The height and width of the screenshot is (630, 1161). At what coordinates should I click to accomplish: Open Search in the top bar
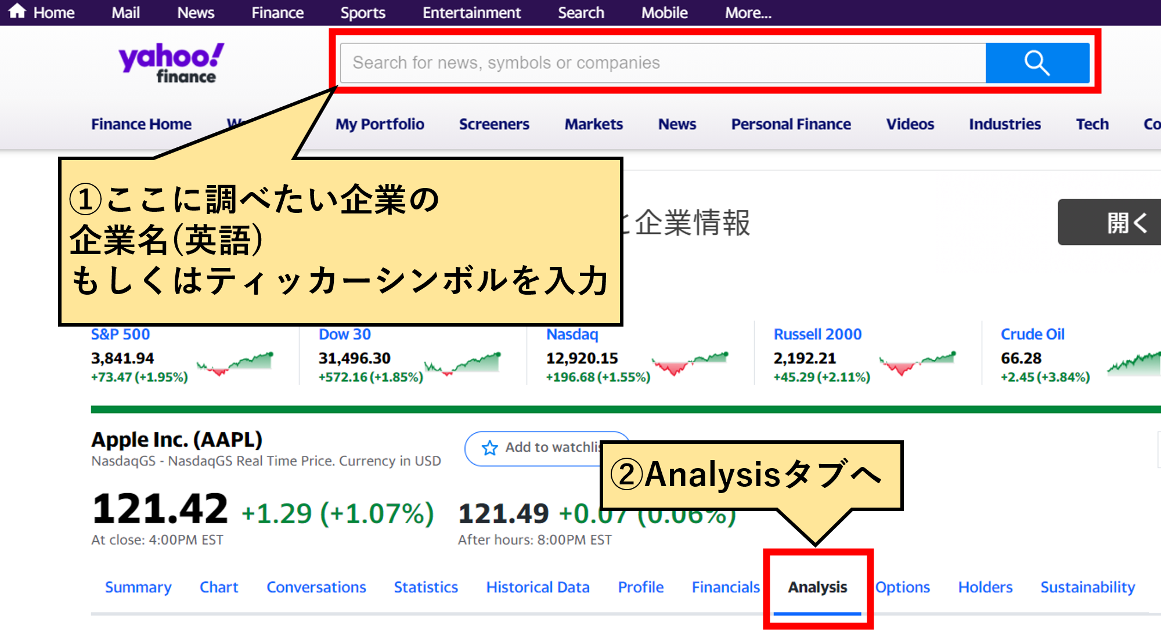581,13
